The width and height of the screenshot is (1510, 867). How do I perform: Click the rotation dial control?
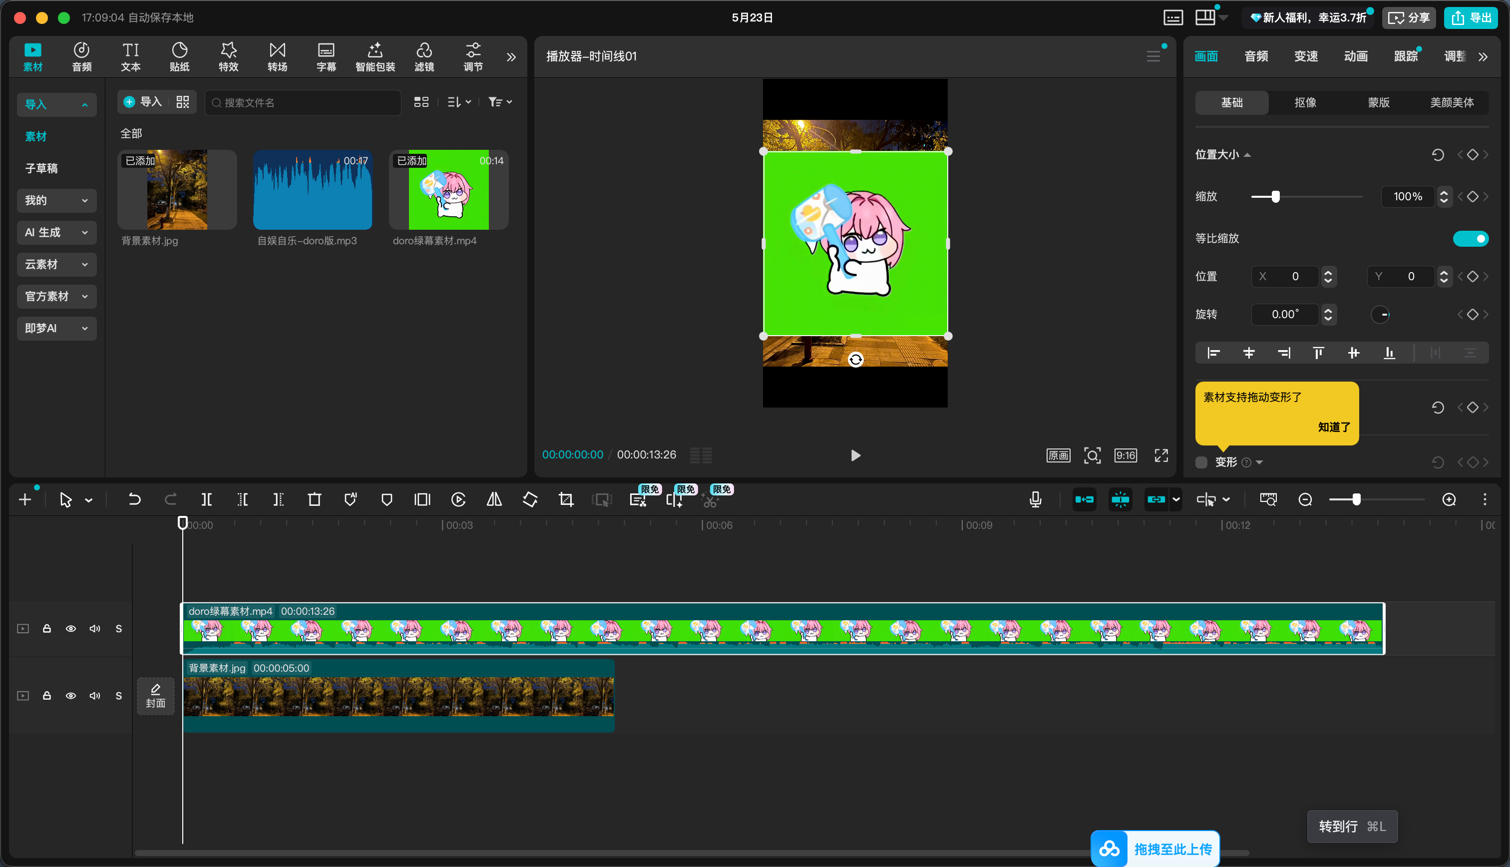tap(1380, 315)
